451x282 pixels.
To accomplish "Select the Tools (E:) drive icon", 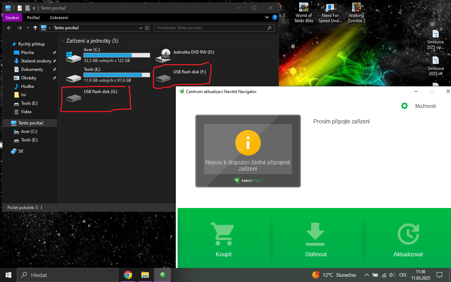I will pyautogui.click(x=74, y=78).
